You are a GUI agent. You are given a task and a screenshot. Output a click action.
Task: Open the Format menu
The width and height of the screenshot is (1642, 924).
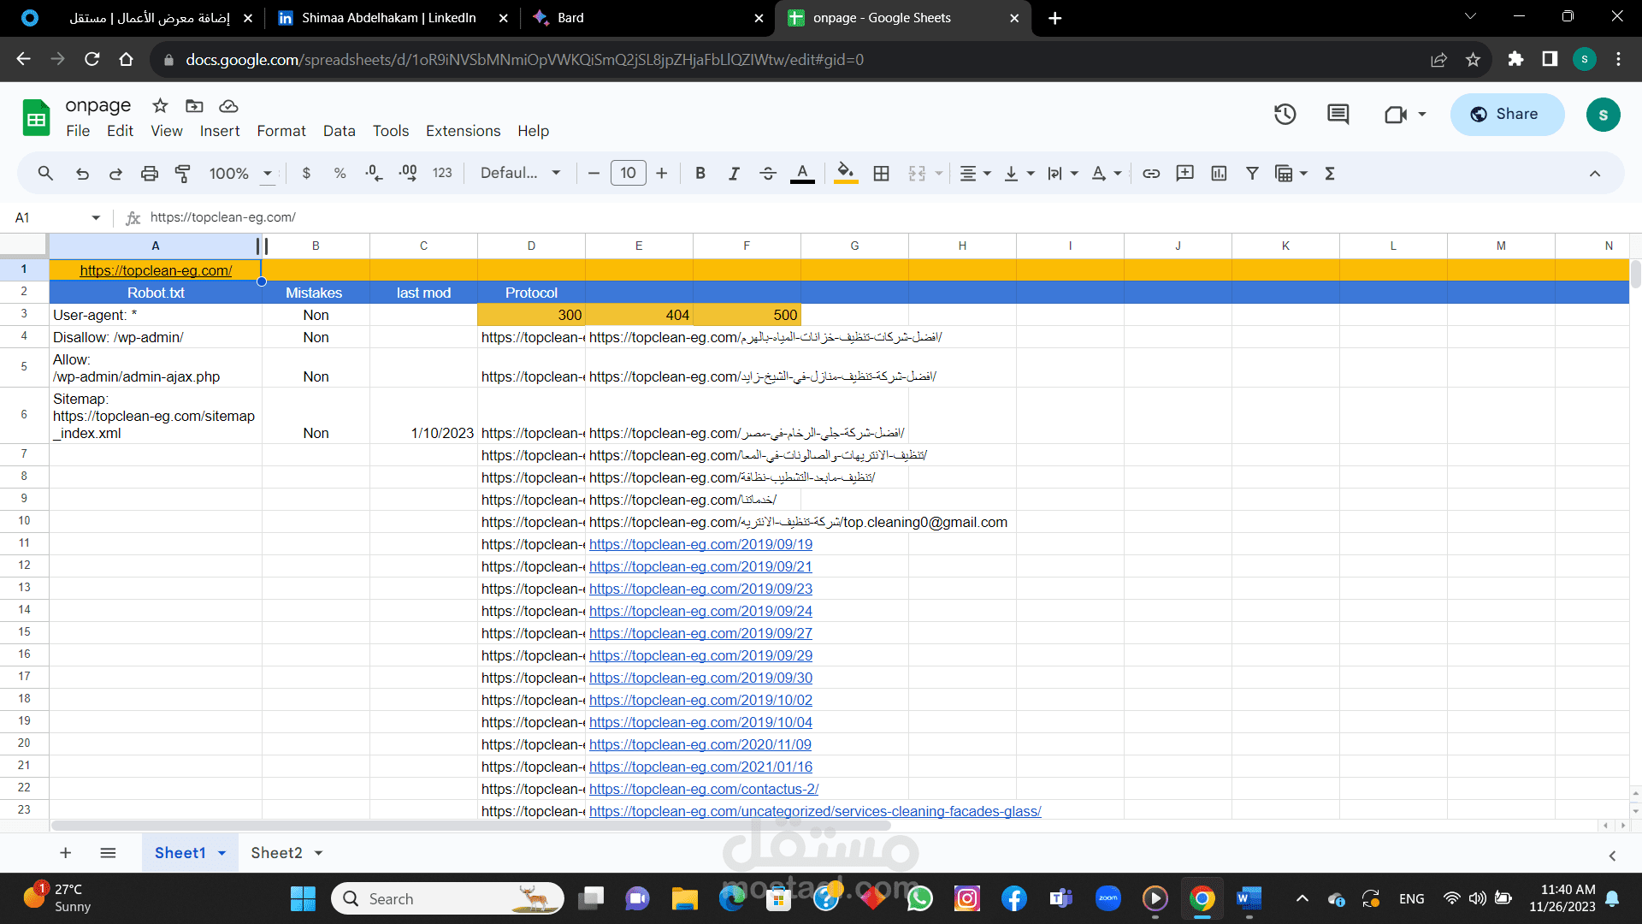pyautogui.click(x=281, y=131)
